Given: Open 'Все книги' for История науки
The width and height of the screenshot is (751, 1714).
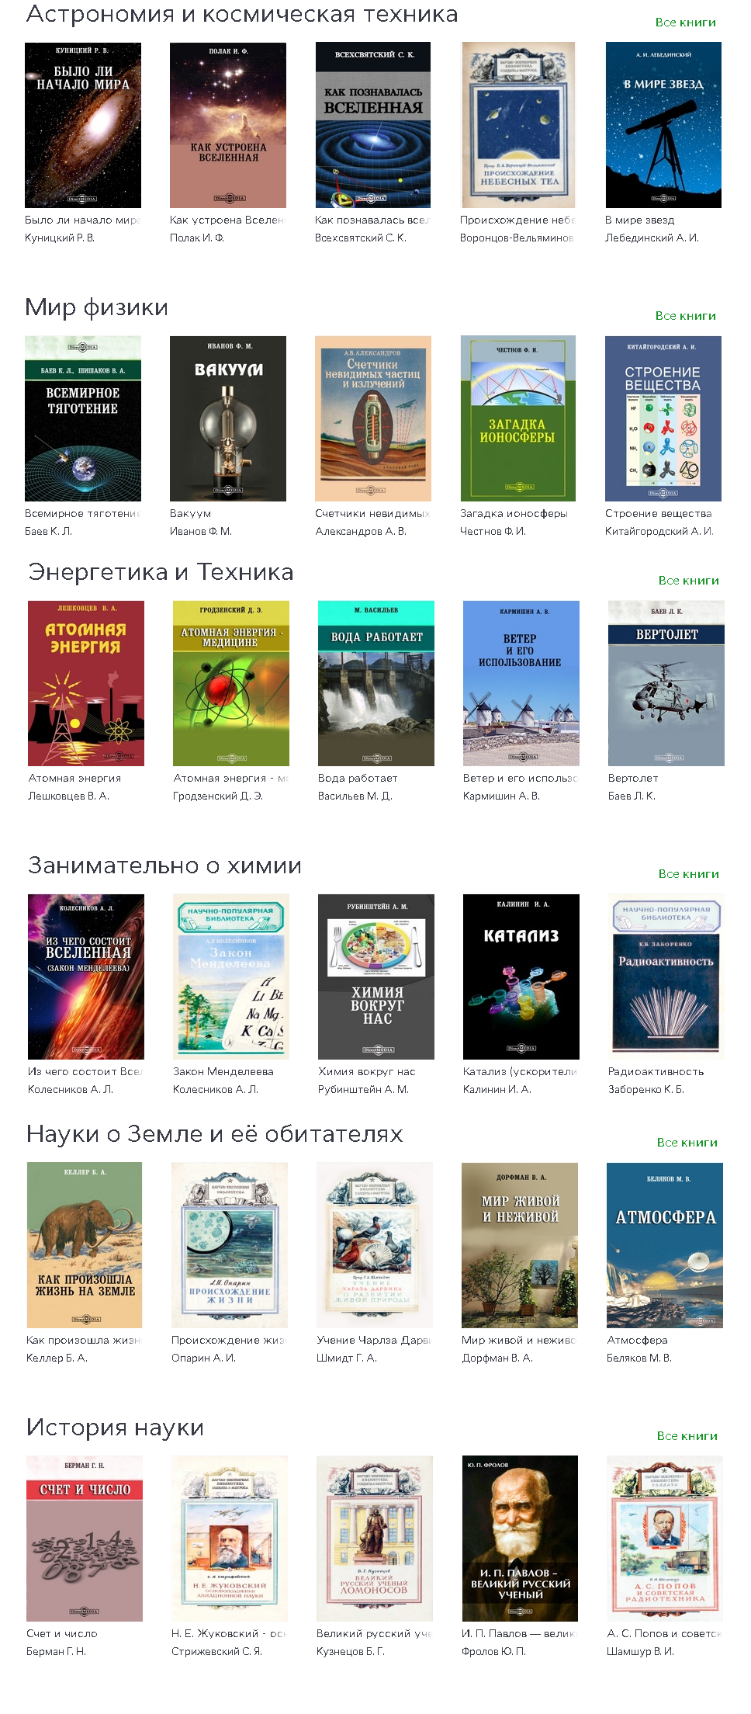Looking at the screenshot, I should [x=687, y=1436].
